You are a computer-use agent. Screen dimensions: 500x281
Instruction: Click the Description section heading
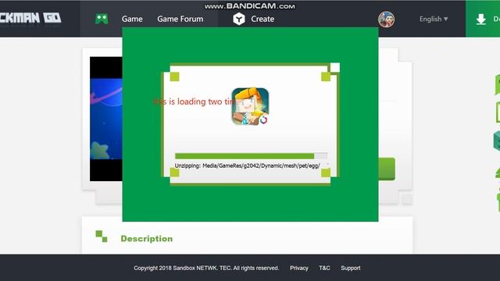[147, 239]
